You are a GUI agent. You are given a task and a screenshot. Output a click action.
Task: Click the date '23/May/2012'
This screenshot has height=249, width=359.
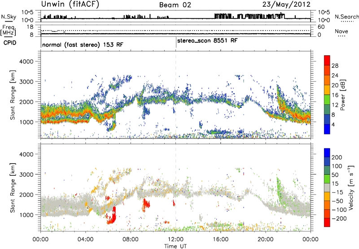pos(286,4)
